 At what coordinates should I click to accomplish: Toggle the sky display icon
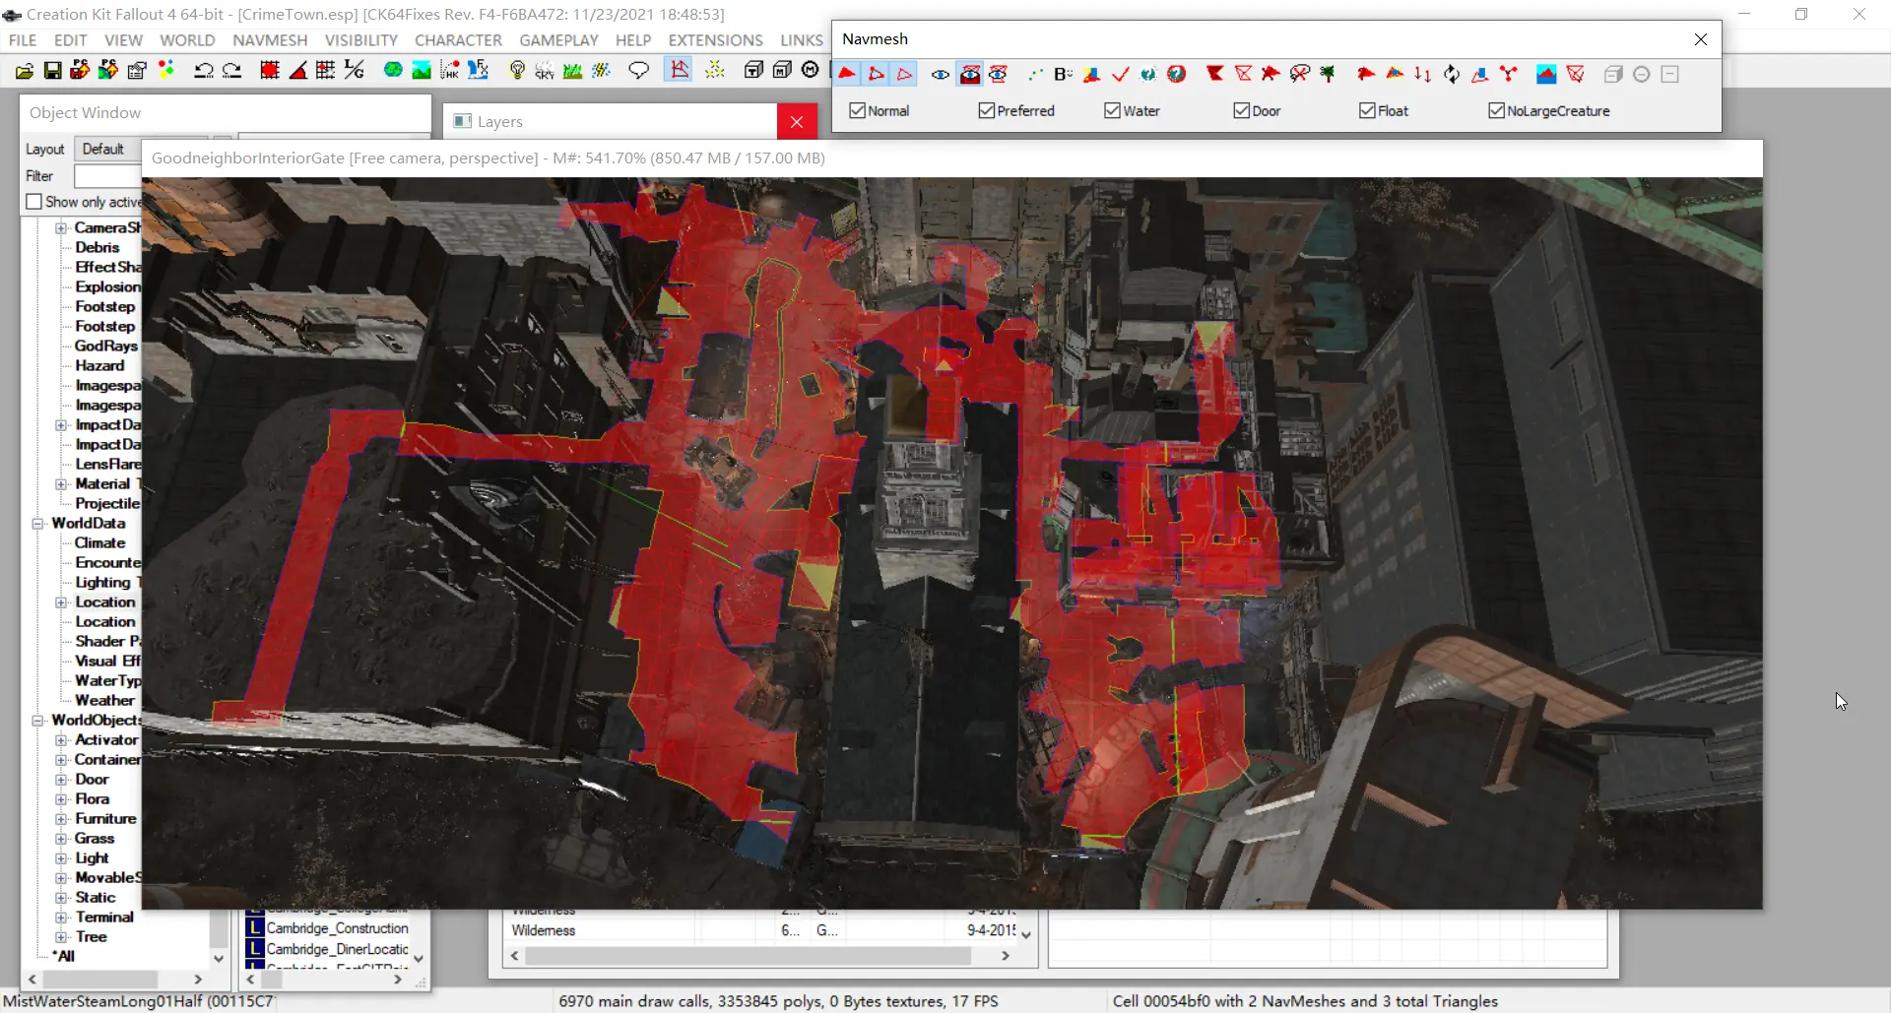pos(545,71)
